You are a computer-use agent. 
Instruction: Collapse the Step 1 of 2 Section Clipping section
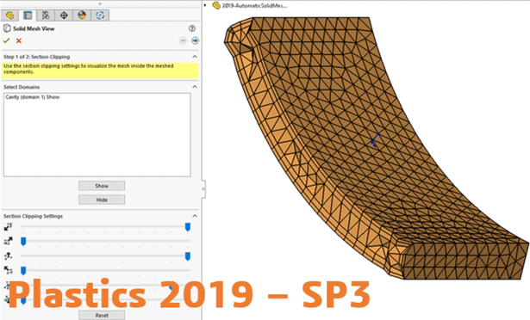tap(195, 57)
